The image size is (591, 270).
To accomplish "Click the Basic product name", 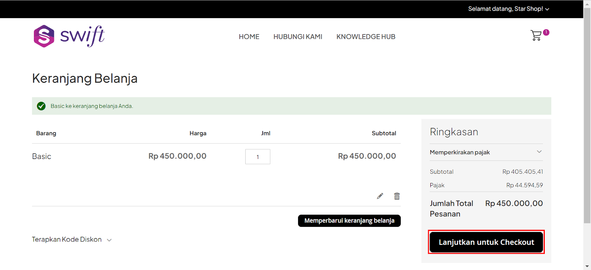I will (41, 156).
